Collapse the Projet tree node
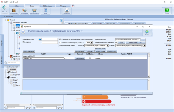Viewport: 174px width, 112px height. [5, 20]
